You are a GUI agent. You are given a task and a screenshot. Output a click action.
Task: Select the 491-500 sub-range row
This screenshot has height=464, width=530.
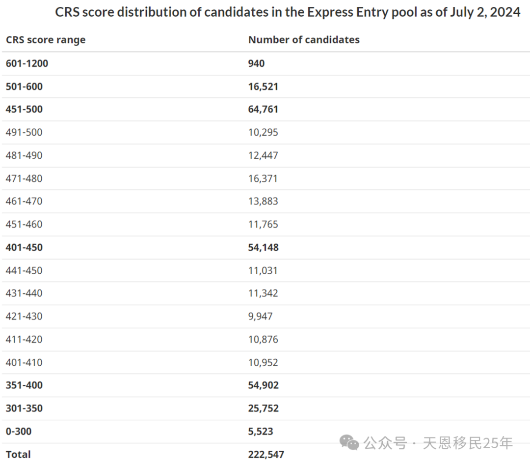coord(24,132)
